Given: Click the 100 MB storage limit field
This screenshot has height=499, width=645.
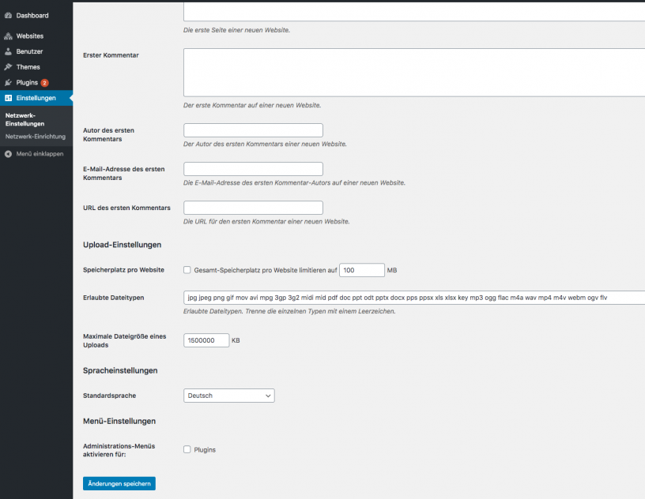Looking at the screenshot, I should point(361,269).
